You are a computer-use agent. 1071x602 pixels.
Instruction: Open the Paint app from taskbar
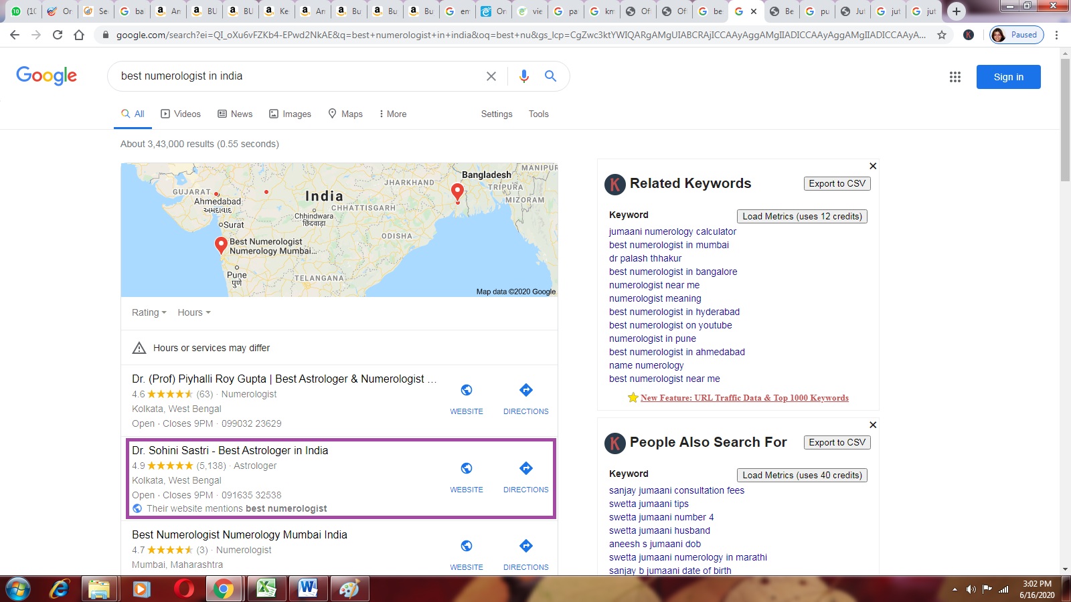pos(350,589)
